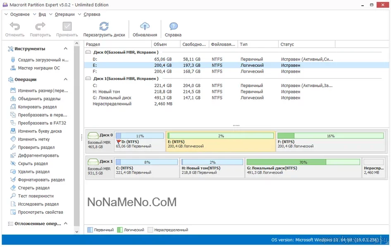Image resolution: width=391 pixels, height=247 pixels.
Task: Click the G: Локальный диск partition bar
Action: point(303,167)
